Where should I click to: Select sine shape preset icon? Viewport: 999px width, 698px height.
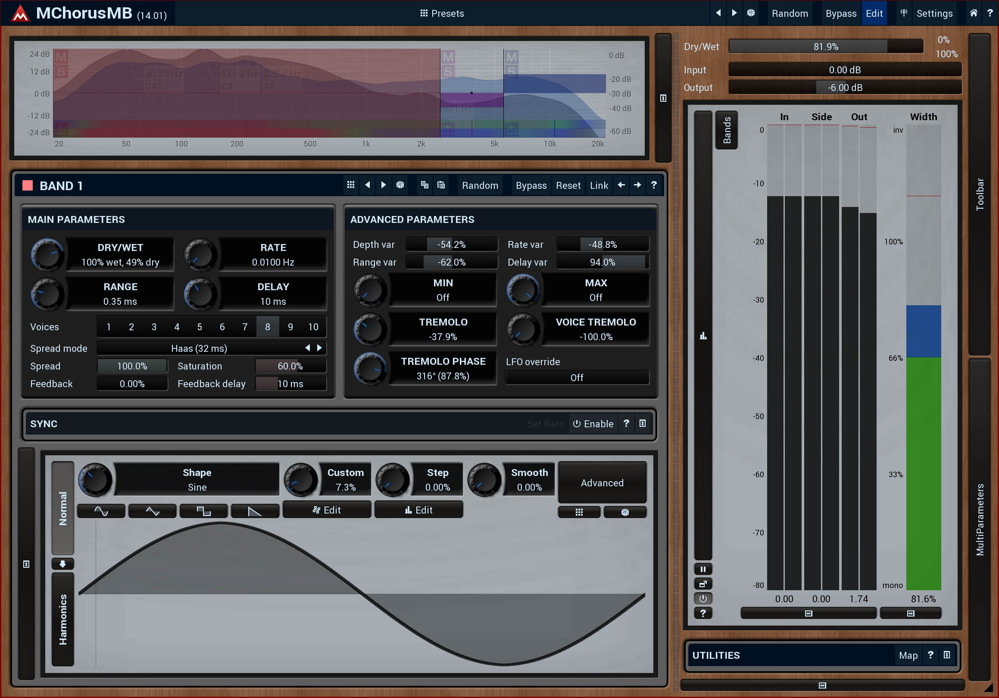tap(101, 511)
